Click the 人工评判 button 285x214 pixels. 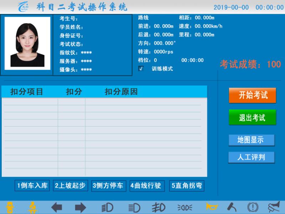click(x=251, y=157)
